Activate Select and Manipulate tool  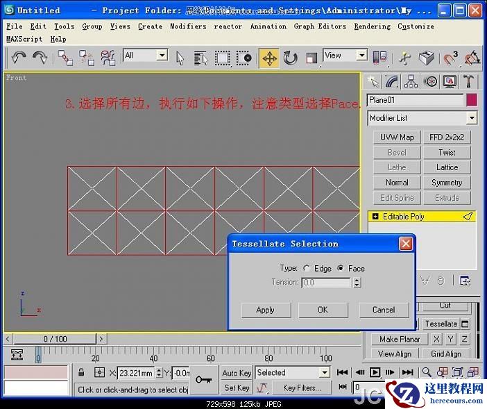[x=405, y=58]
